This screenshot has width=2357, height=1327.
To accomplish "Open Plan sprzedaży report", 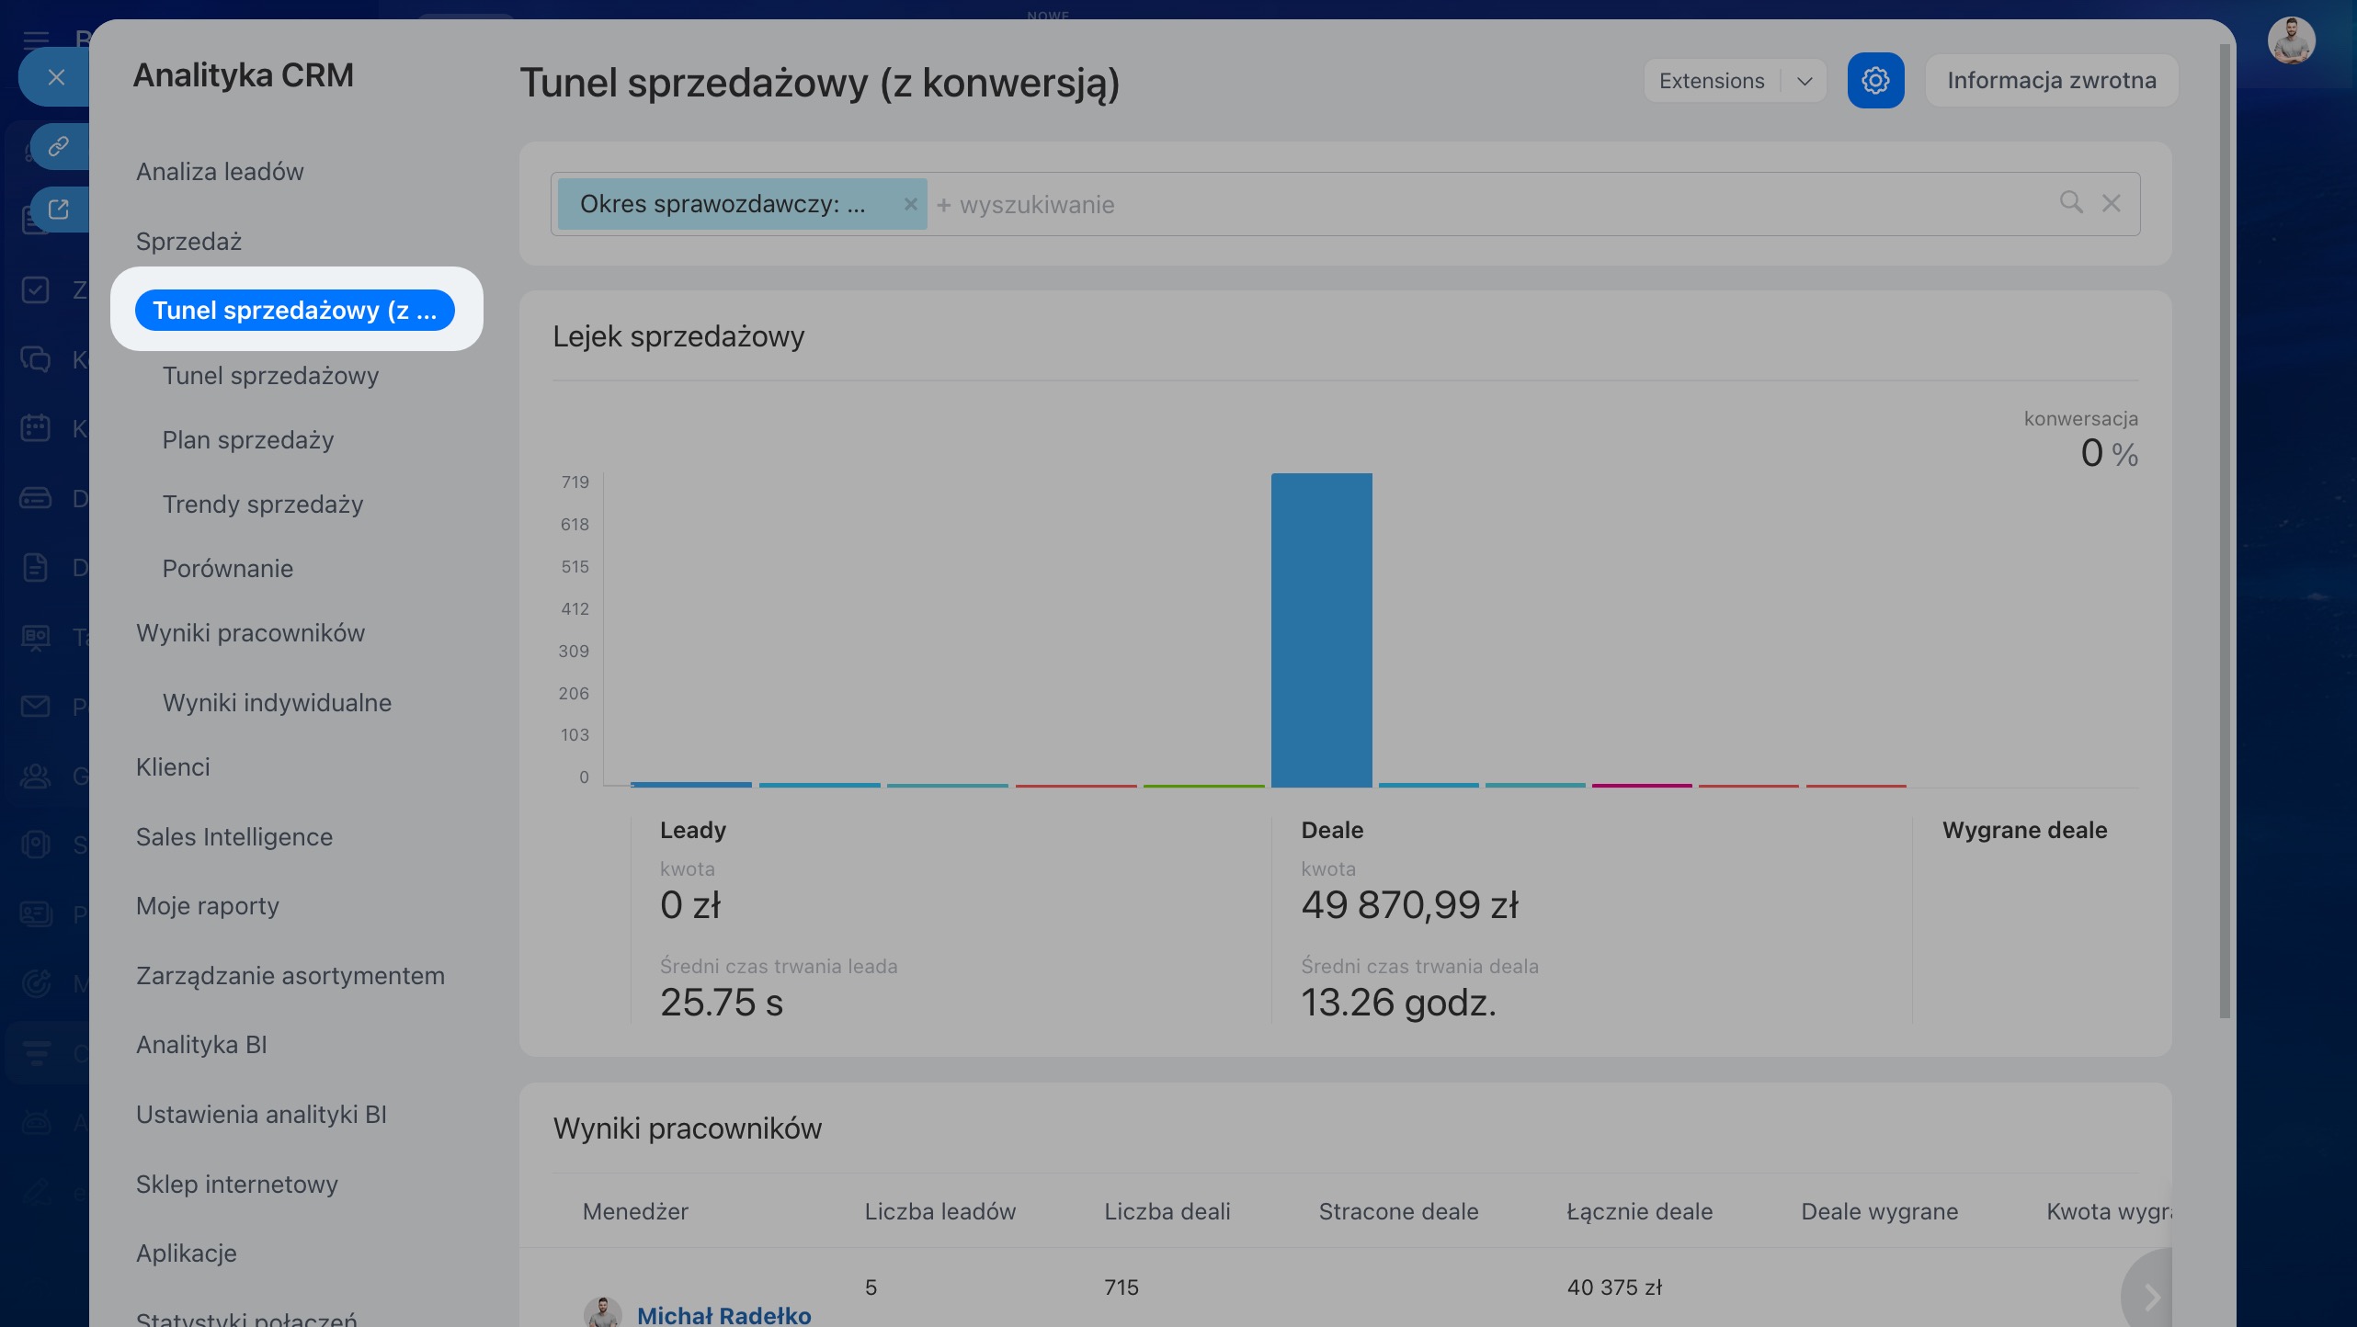I will pos(248,440).
